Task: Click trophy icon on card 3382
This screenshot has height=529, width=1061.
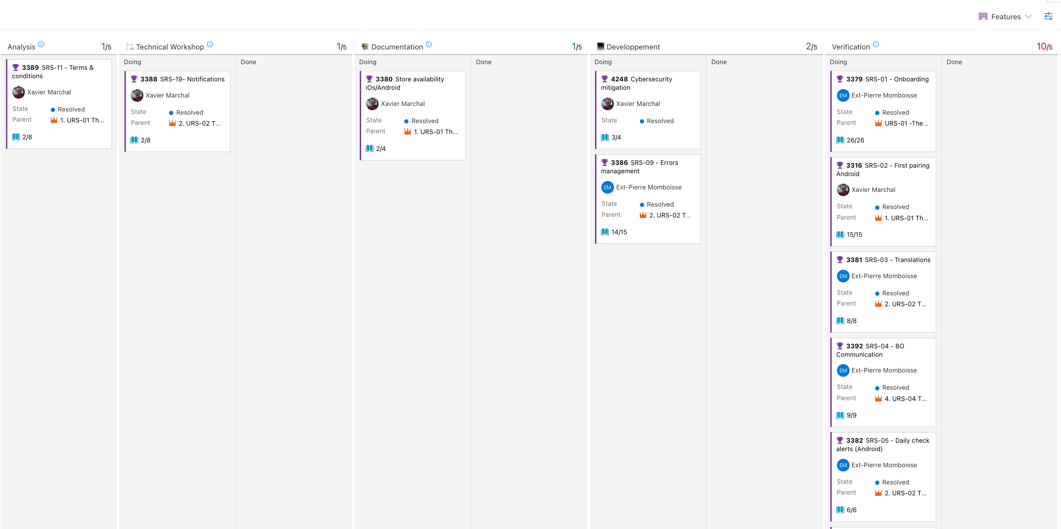Action: pyautogui.click(x=839, y=440)
